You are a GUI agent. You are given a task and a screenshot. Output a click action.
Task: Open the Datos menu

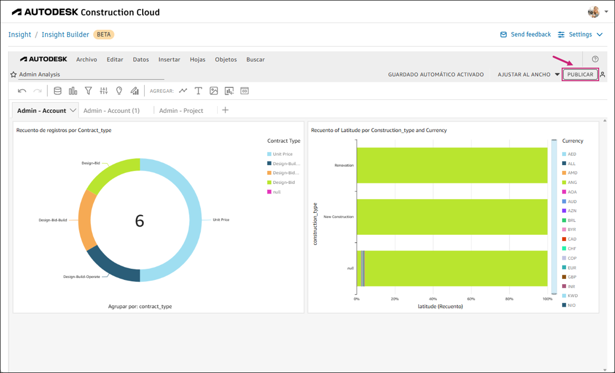click(x=140, y=59)
